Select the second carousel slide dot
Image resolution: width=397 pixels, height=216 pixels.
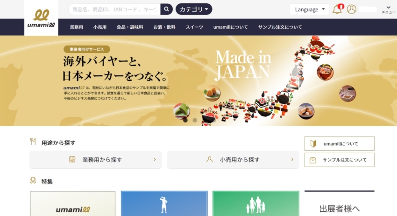click(x=195, y=120)
